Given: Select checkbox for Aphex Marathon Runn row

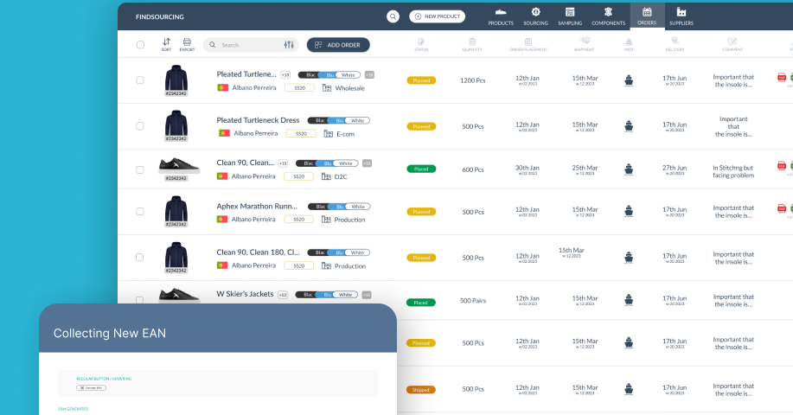Looking at the screenshot, I should point(140,212).
